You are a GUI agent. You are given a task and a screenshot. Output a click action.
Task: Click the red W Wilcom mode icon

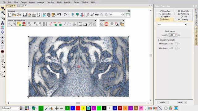click(106, 24)
